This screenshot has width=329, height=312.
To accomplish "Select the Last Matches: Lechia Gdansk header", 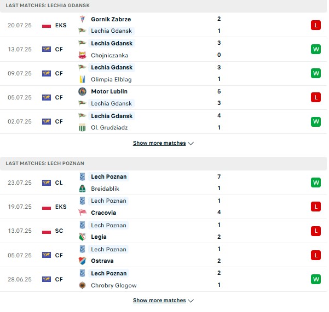I will tap(163, 5).
